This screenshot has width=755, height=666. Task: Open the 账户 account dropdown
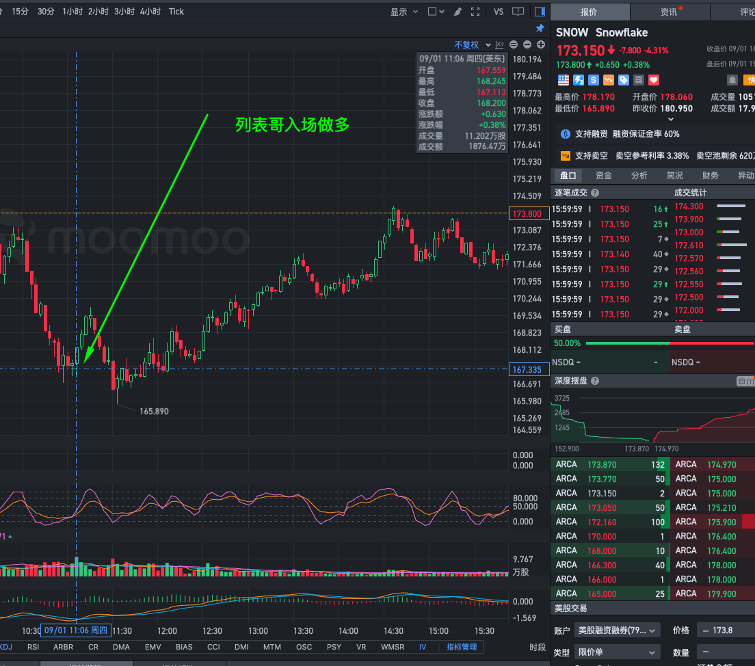coord(617,630)
